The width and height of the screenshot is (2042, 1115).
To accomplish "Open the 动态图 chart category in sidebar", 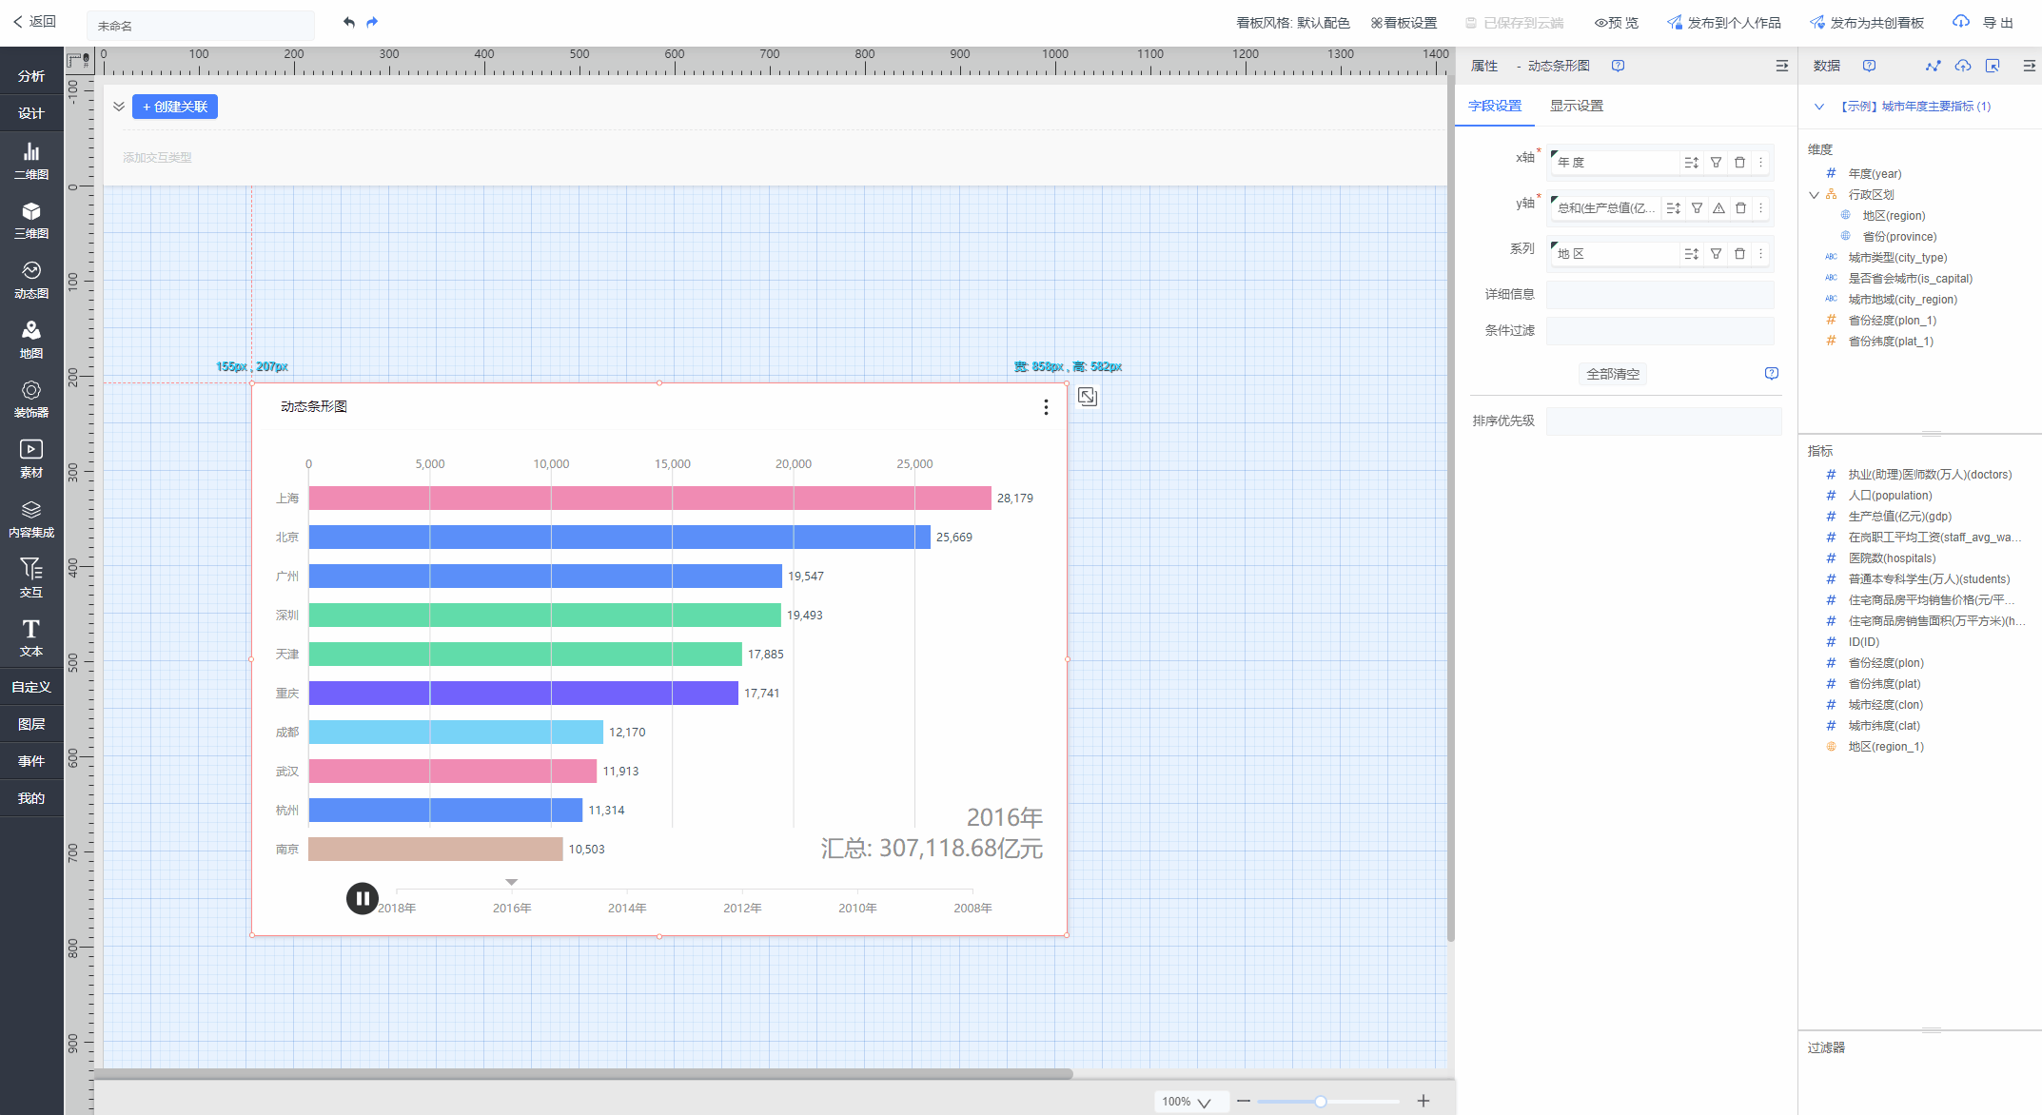I will (31, 280).
